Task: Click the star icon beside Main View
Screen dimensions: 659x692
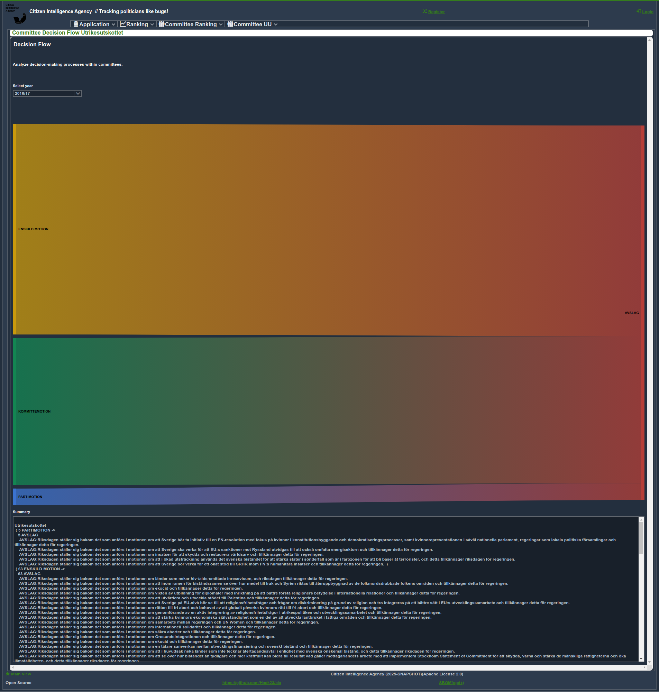Action: [x=8, y=674]
